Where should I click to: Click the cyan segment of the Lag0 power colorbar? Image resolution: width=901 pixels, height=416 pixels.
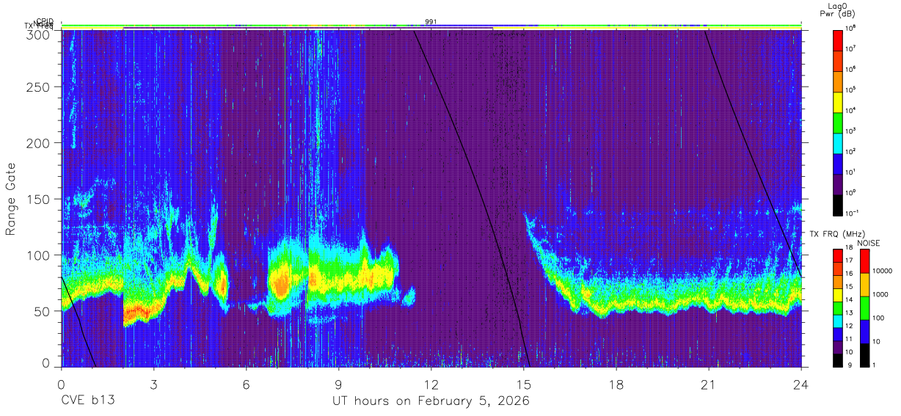point(838,143)
